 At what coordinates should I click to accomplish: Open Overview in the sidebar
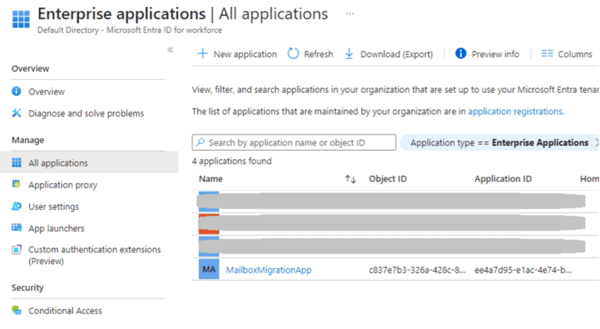(x=46, y=91)
